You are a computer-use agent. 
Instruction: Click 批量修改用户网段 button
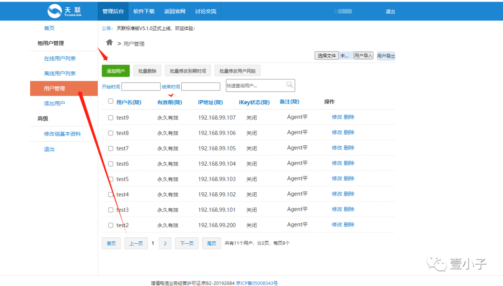[x=238, y=71]
